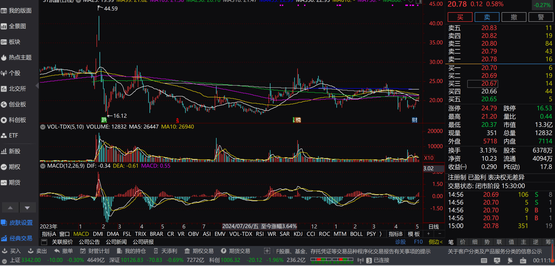Image resolution: width=555 pixels, height=266 pixels.
Task: Switch to the 公司新闻 tab
Action: [x=116, y=242]
